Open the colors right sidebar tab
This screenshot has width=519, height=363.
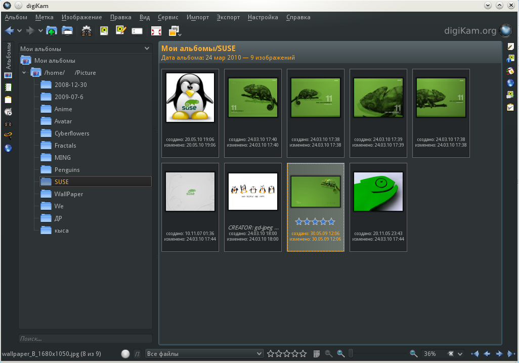tap(510, 71)
